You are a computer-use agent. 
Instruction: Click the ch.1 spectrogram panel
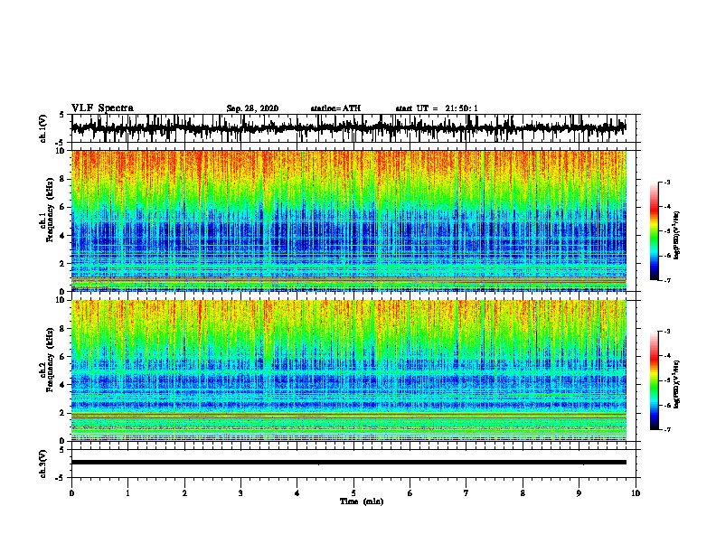tap(349, 220)
